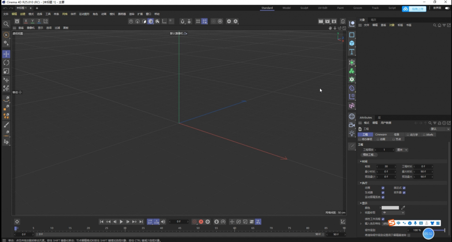Click the play forward button

(x=121, y=222)
